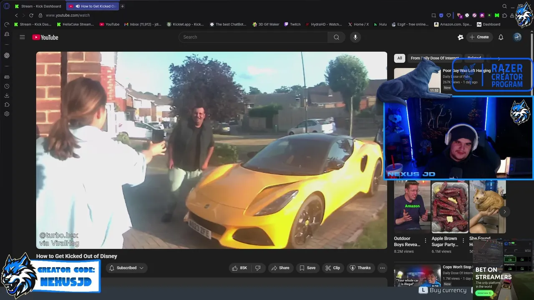Mute the playing tab speaker icon
This screenshot has height=300, width=534.
(x=78, y=6)
